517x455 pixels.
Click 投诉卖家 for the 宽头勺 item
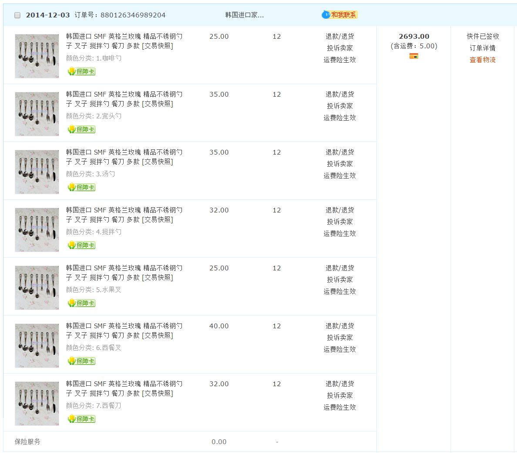coord(339,106)
